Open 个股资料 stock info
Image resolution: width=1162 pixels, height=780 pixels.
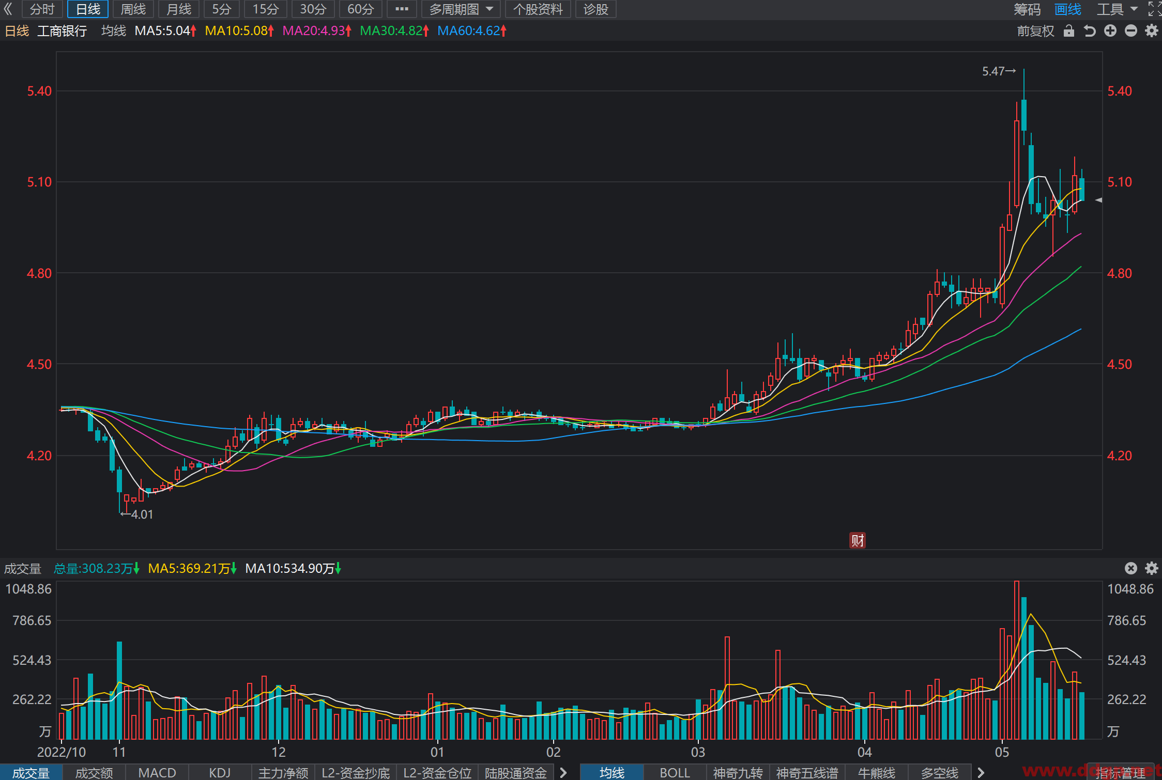click(538, 9)
